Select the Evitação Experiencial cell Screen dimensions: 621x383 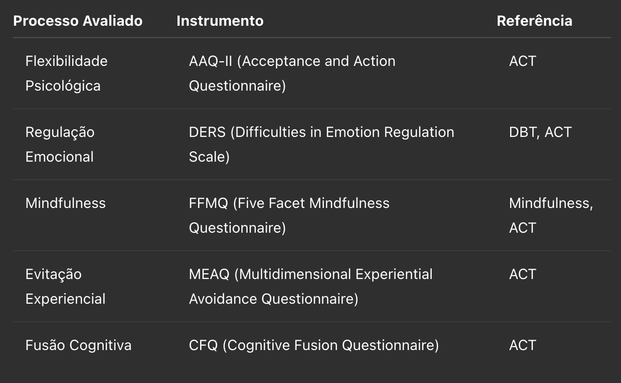(66, 286)
